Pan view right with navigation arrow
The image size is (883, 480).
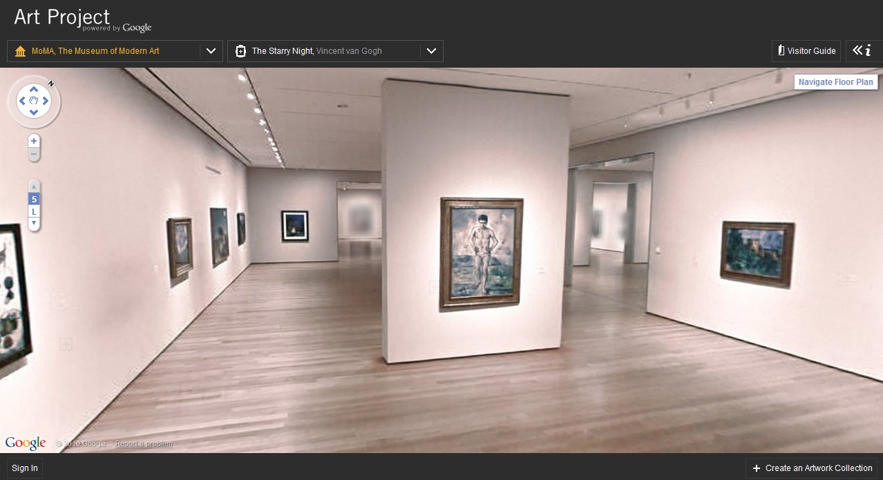[46, 102]
